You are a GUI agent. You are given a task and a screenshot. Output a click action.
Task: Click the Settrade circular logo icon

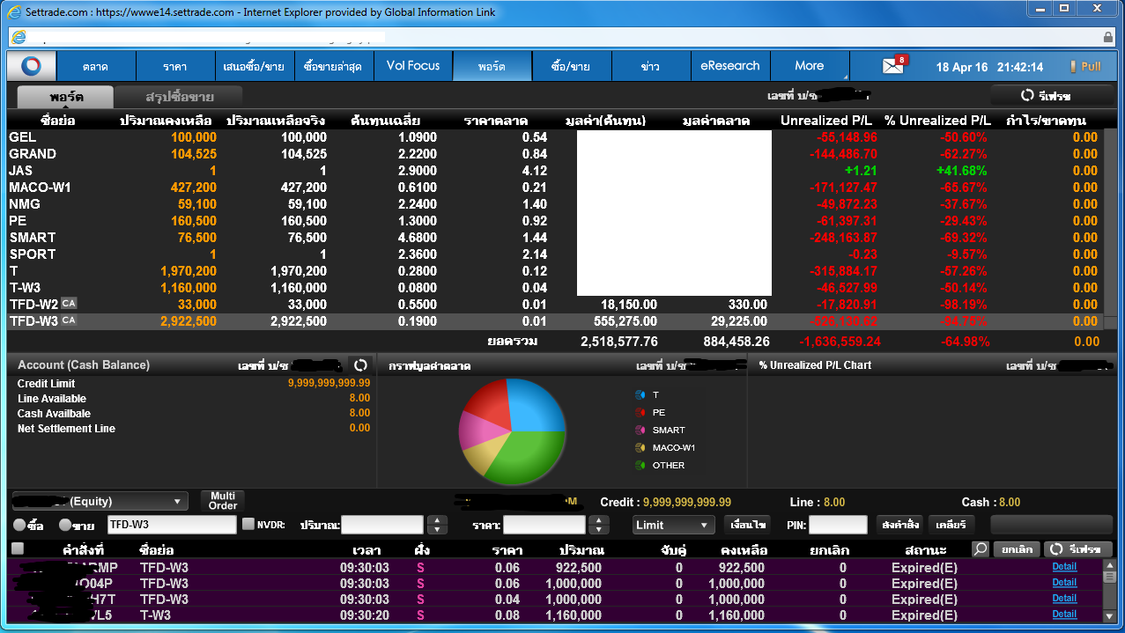pos(32,66)
